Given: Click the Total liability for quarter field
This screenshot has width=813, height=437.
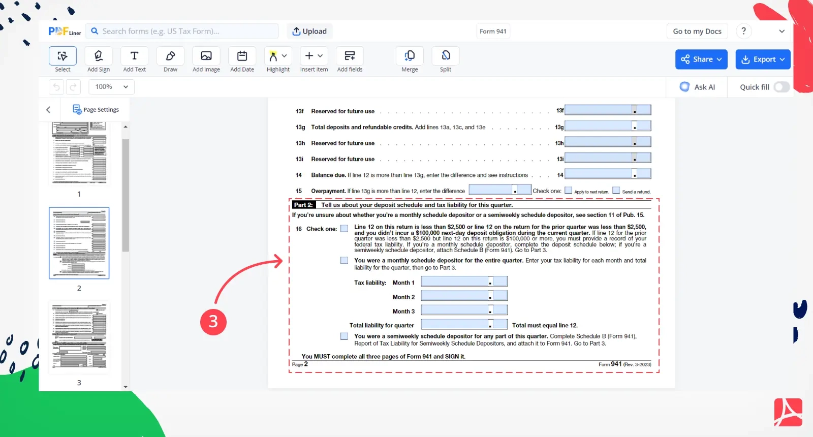Looking at the screenshot, I should [x=455, y=324].
